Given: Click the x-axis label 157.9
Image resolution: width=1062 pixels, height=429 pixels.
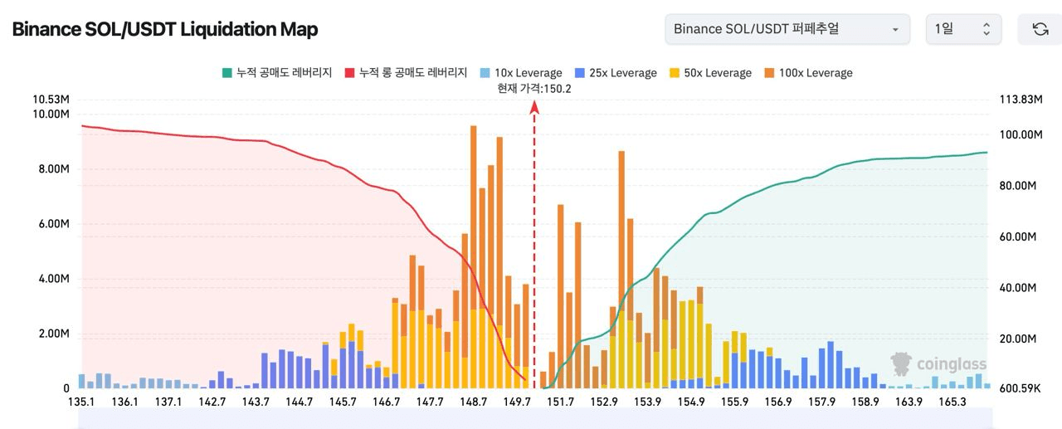Looking at the screenshot, I should click(822, 402).
